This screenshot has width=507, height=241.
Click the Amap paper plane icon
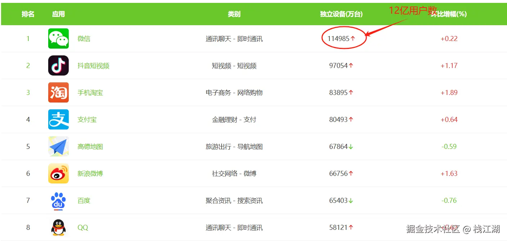58,146
